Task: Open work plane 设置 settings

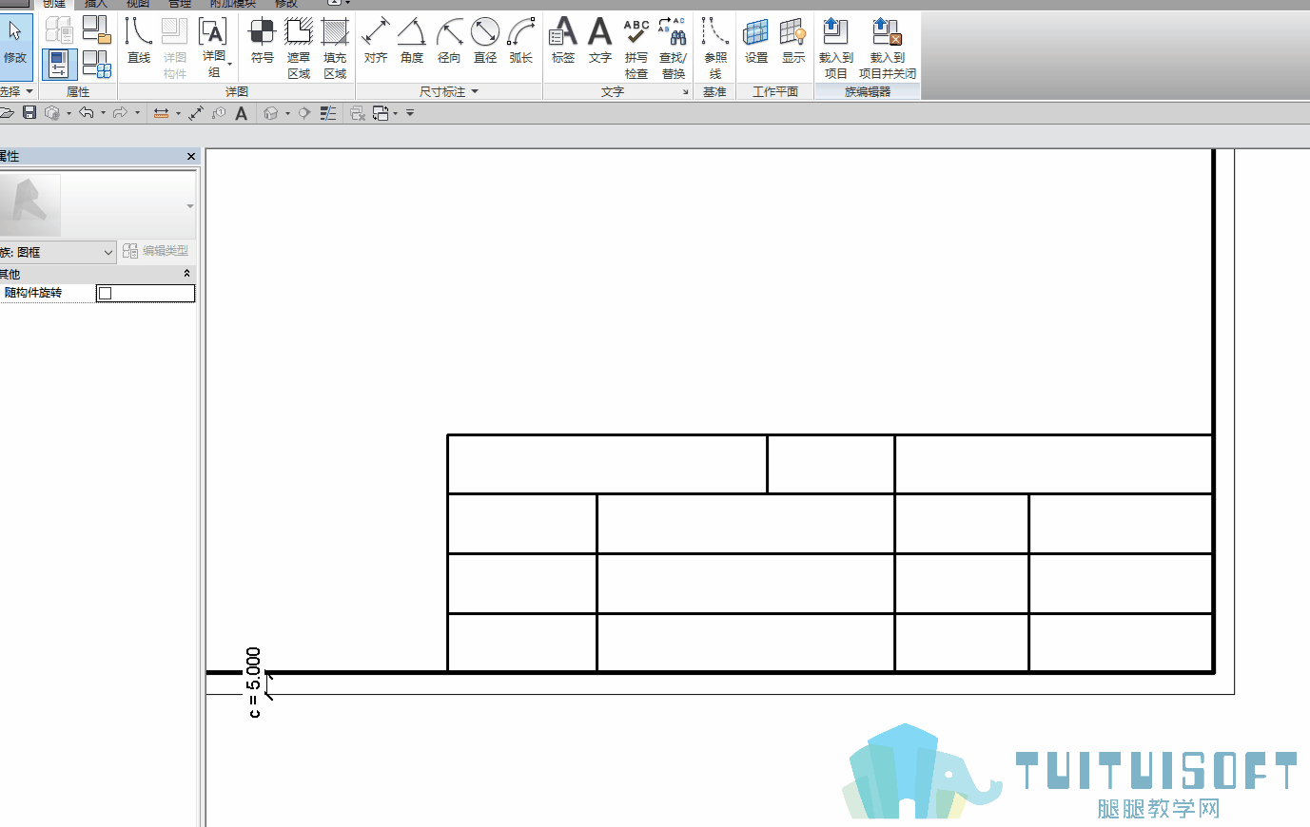Action: point(756,42)
